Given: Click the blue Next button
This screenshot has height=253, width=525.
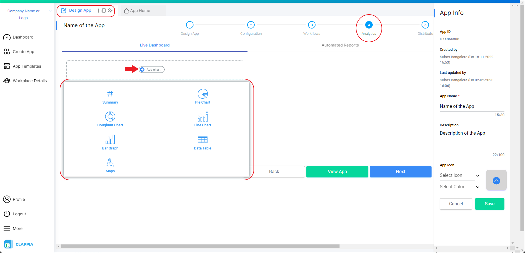Looking at the screenshot, I should point(400,172).
